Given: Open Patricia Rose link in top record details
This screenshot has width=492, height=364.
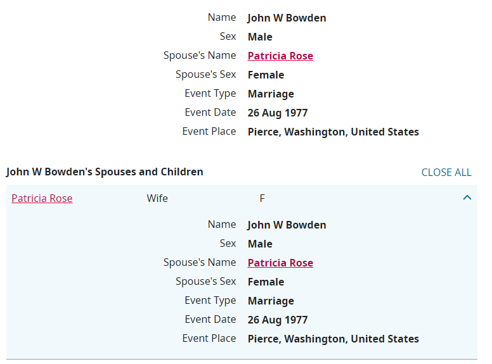Looking at the screenshot, I should pos(280,56).
